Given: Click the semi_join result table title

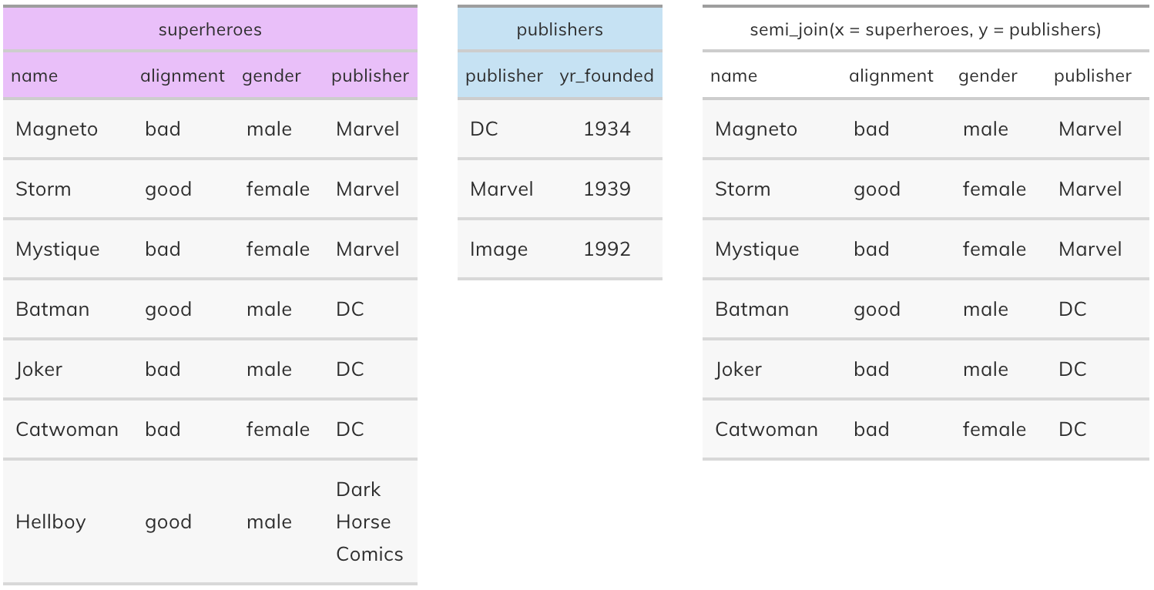Looking at the screenshot, I should [925, 30].
